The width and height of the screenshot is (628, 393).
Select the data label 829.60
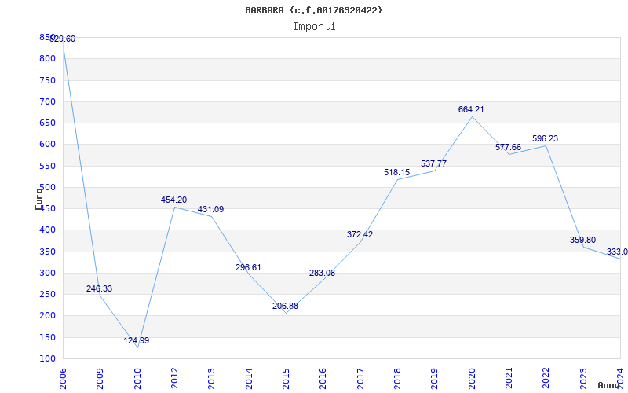[x=62, y=39]
